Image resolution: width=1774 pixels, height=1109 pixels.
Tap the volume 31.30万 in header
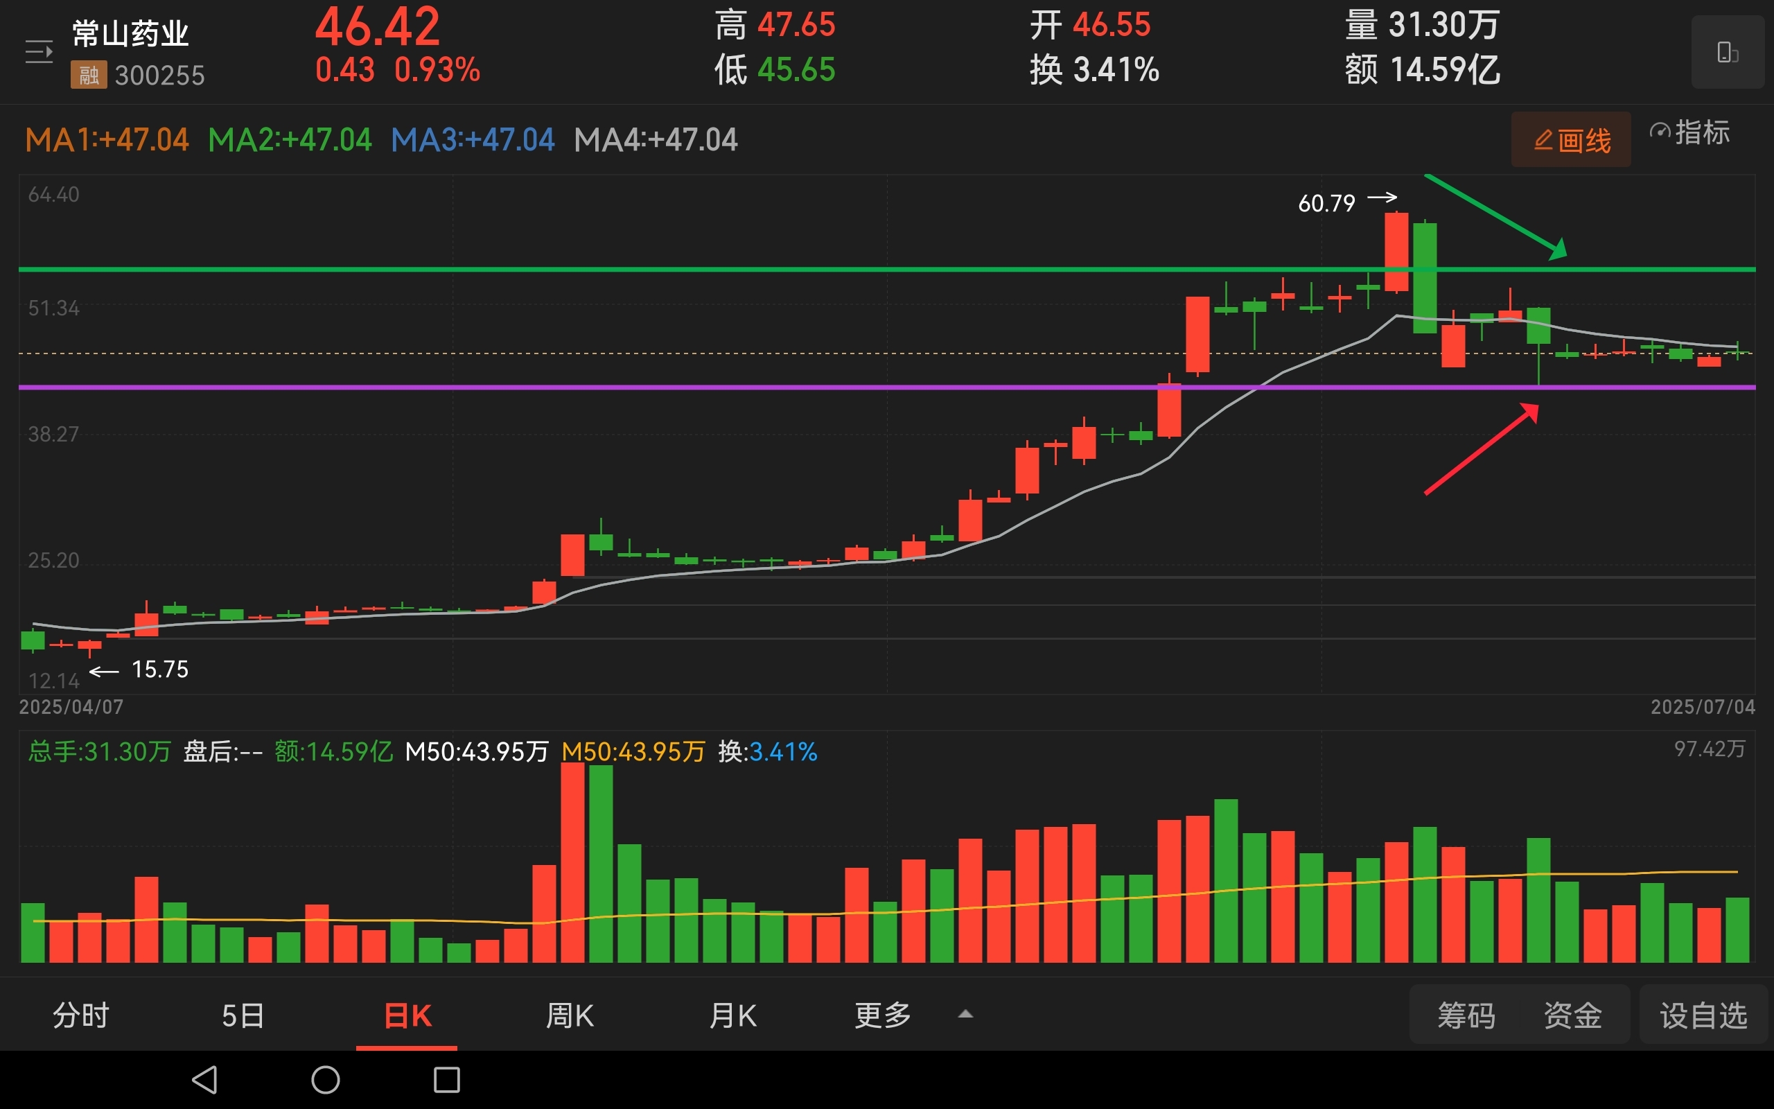[1444, 25]
